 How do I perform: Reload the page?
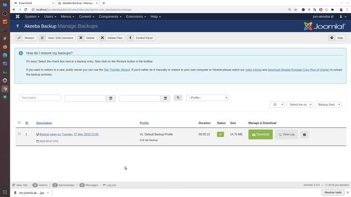(x=26, y=10)
